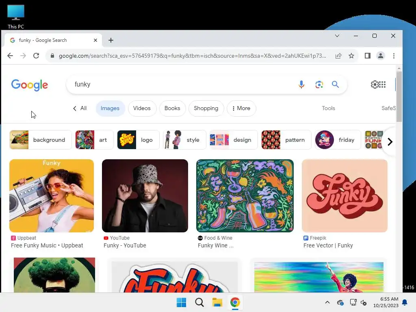
Task: Share this page icon in address bar
Action: (338, 56)
